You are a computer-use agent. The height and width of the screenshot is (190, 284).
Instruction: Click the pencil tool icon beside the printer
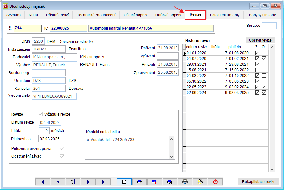pyautogui.click(x=200, y=182)
